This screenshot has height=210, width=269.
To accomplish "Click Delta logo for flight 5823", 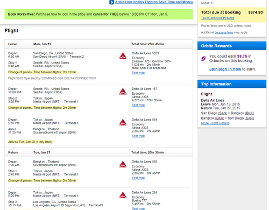I will pyautogui.click(x=123, y=56).
